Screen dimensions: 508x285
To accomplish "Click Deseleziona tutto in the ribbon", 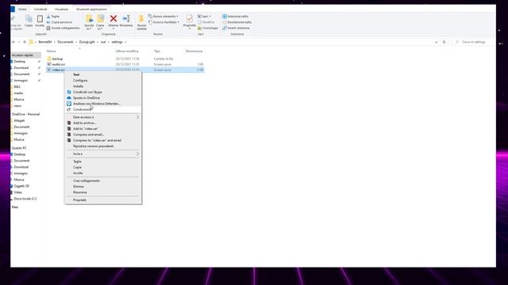I will pyautogui.click(x=237, y=22).
